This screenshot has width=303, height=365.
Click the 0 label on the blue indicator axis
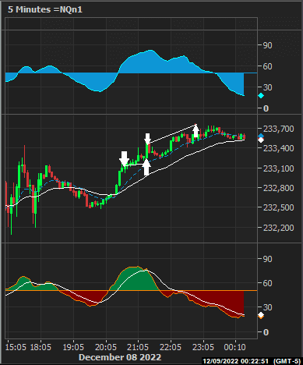click(266, 108)
